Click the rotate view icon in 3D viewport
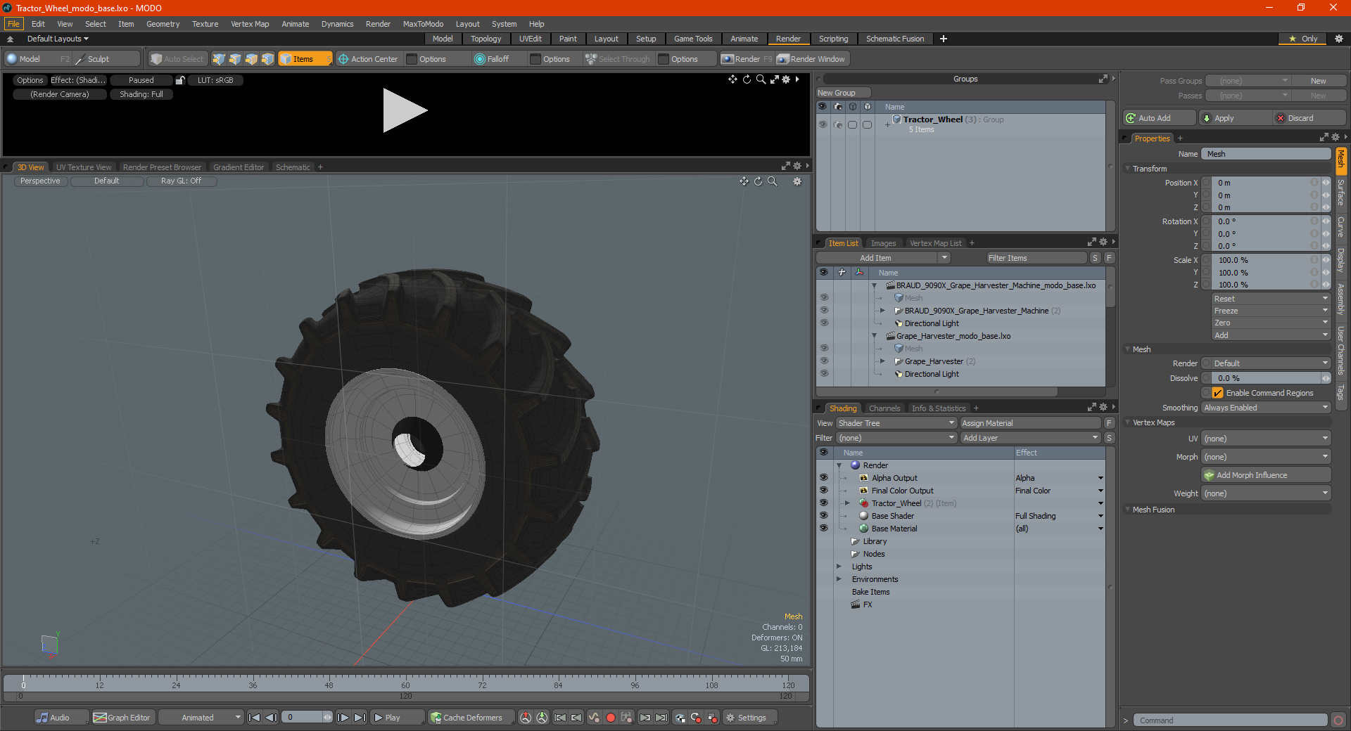Viewport: 1351px width, 731px height. pyautogui.click(x=758, y=181)
